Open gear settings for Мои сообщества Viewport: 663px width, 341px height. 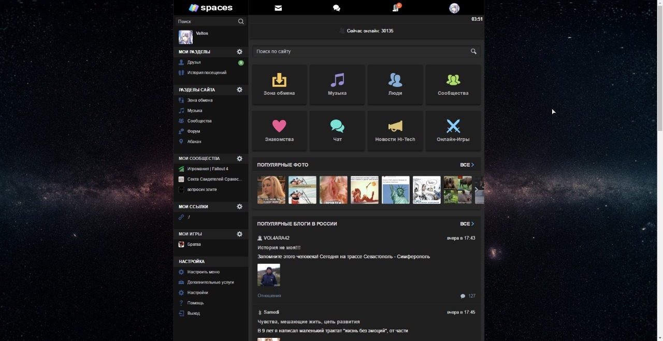coord(239,158)
